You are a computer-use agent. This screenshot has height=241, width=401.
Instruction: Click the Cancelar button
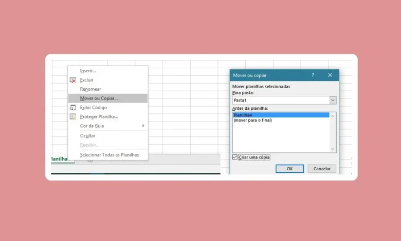[x=322, y=169]
